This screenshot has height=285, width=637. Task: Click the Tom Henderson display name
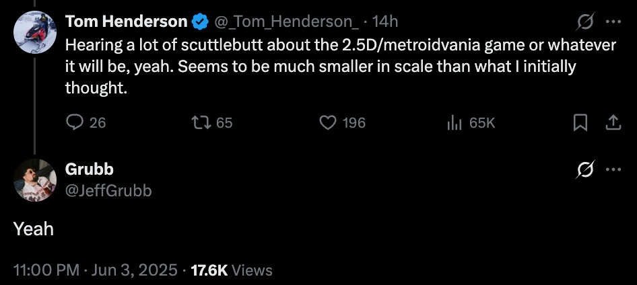(x=126, y=22)
